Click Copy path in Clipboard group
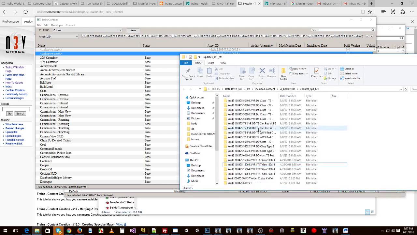This screenshot has height=235, width=417. pos(223,73)
